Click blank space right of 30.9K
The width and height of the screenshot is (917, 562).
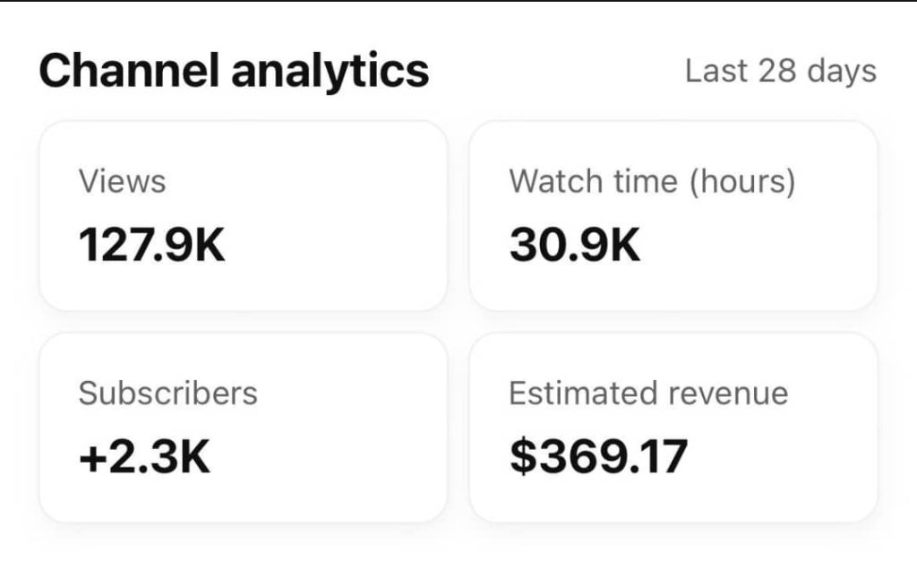pos(761,246)
